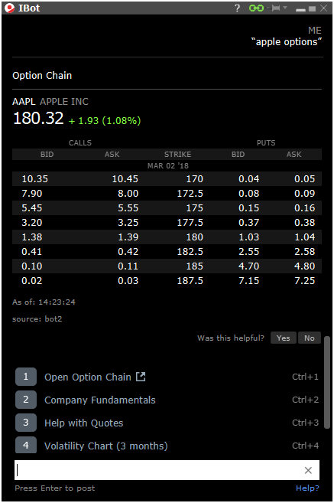Image resolution: width=334 pixels, height=503 pixels.
Task: Open the help question mark icon
Action: tap(237, 8)
